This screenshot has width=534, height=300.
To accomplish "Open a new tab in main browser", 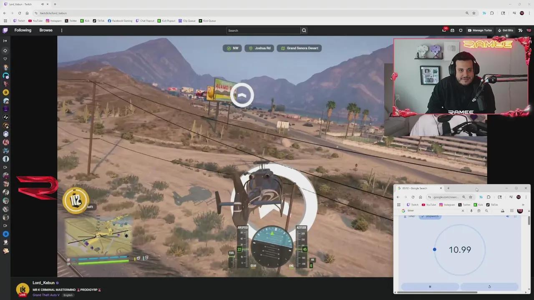I will (x=55, y=4).
